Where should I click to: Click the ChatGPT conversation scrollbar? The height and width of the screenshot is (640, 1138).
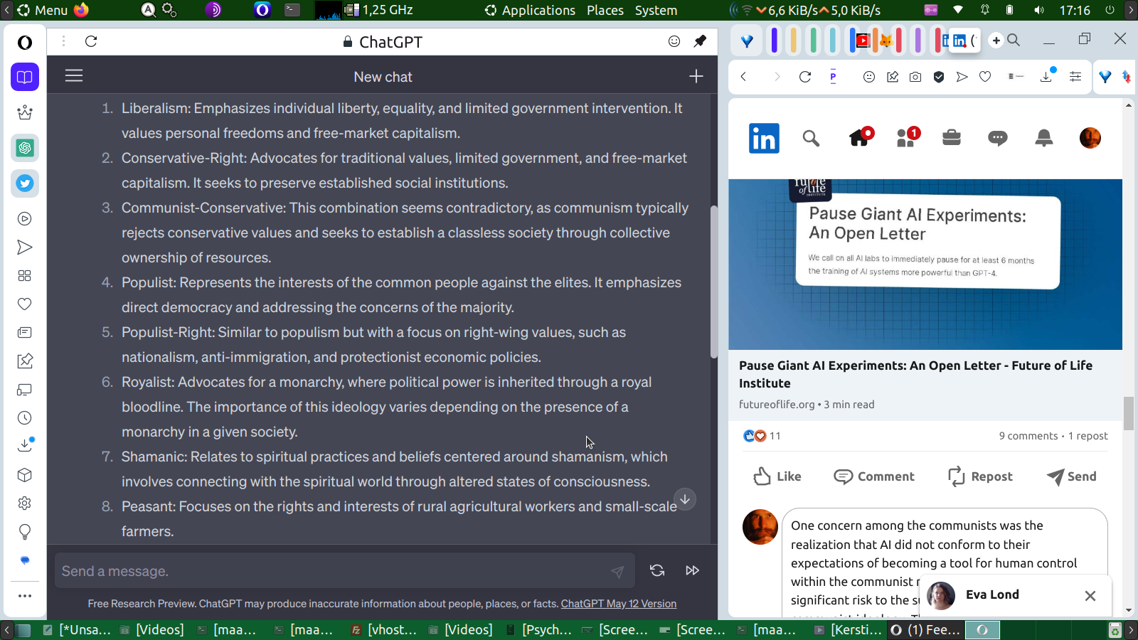(713, 282)
